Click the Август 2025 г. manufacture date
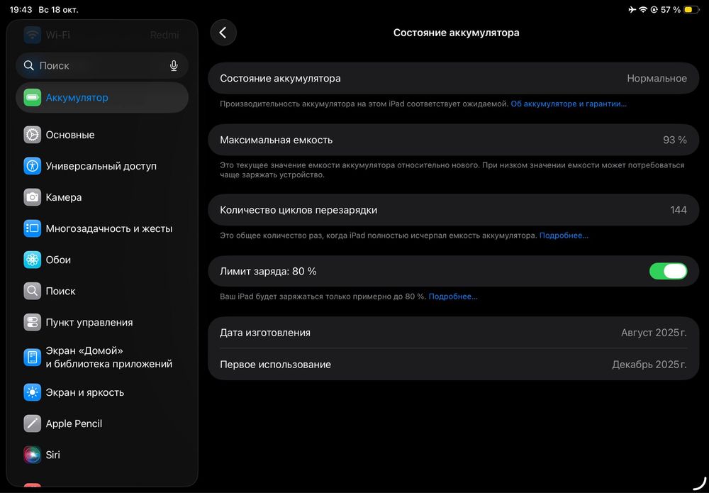 [x=654, y=333]
